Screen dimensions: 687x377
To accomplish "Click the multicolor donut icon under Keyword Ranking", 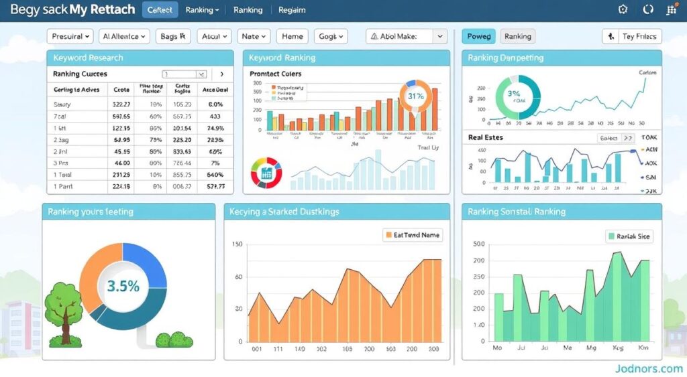I will [266, 173].
